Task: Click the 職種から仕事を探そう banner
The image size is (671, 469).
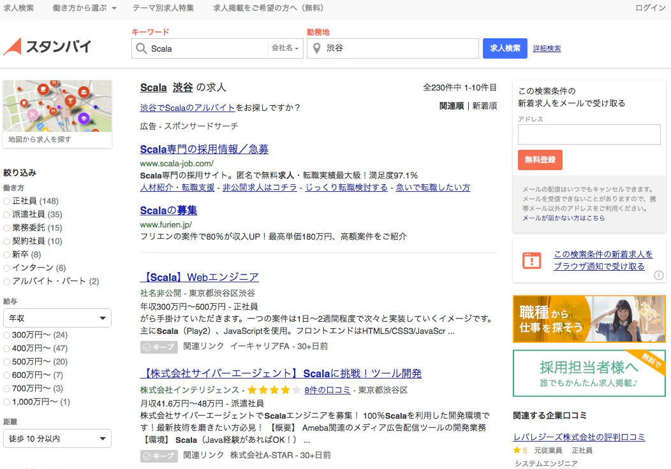Action: 589,319
